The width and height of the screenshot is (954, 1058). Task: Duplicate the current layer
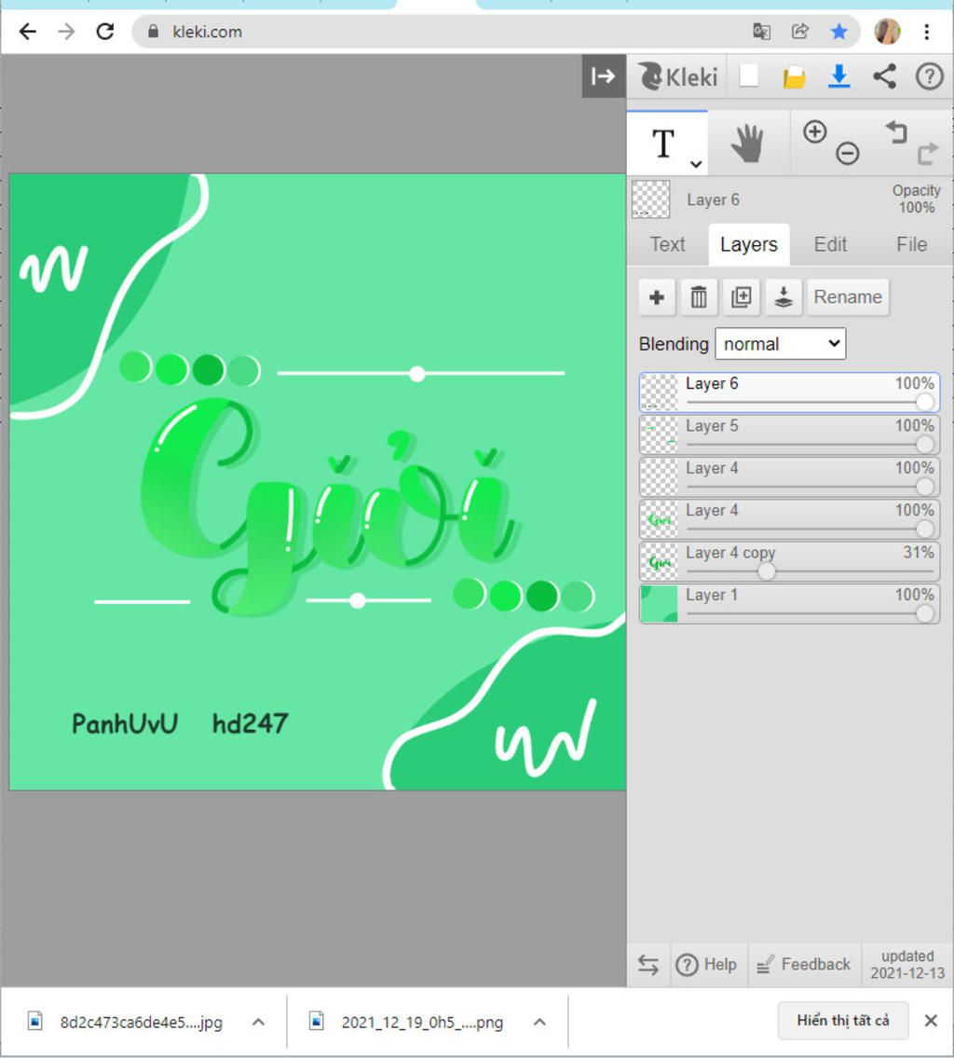(742, 297)
